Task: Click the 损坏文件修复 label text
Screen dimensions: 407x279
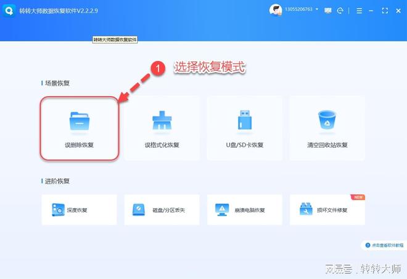Action: point(332,210)
